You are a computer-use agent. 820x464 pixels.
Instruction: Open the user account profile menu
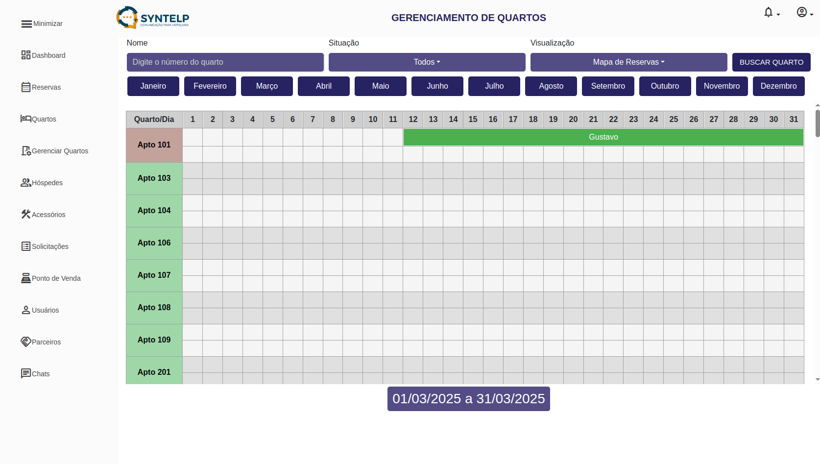[x=802, y=13]
